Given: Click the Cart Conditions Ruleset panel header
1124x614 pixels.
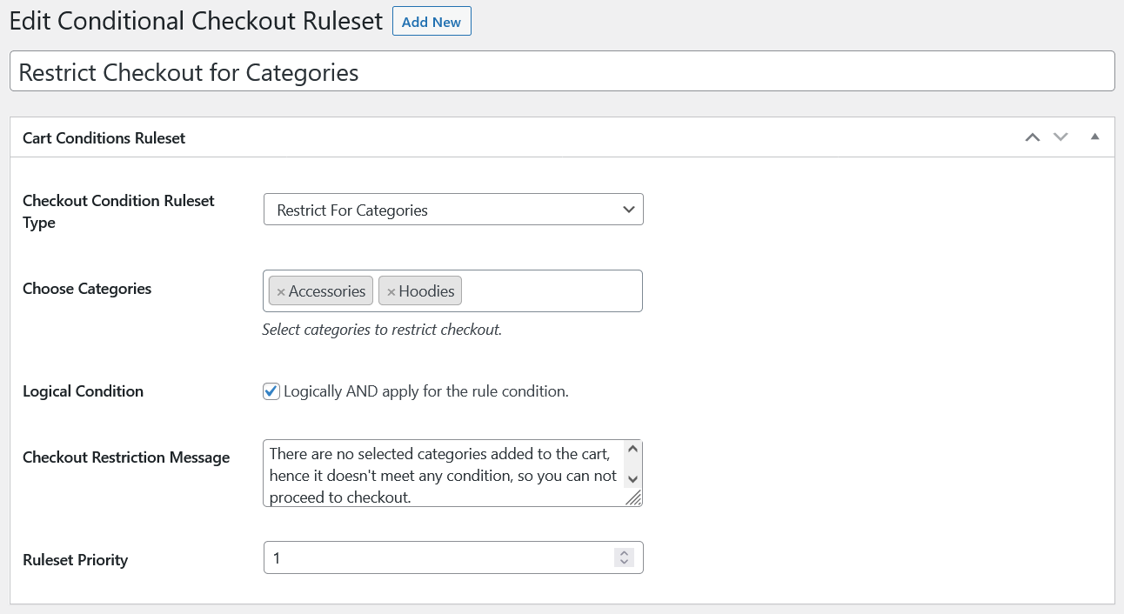Looking at the screenshot, I should (x=104, y=137).
